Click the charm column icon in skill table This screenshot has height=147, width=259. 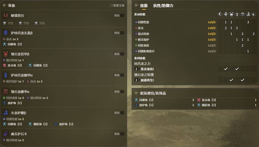pos(253,14)
